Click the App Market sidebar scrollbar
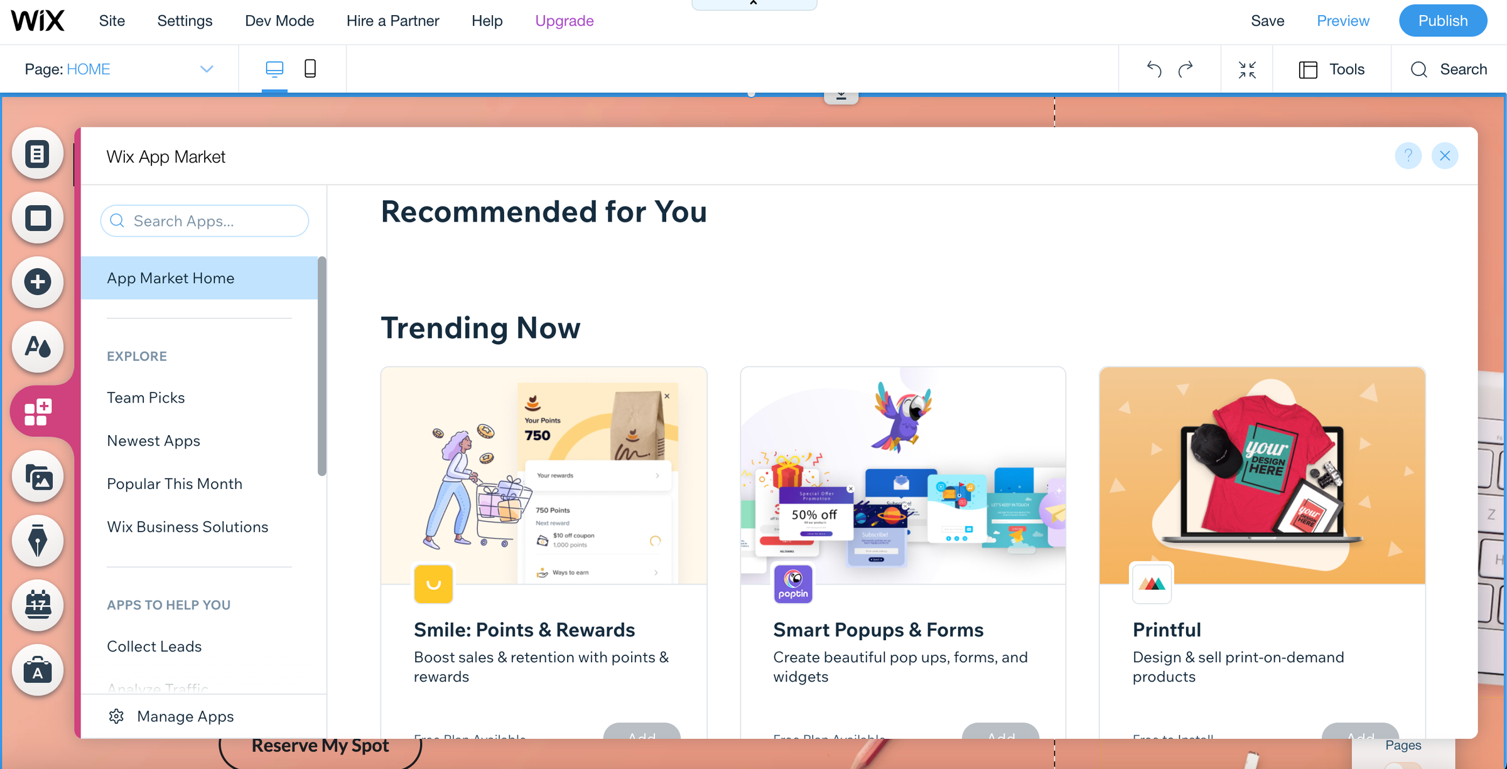Image resolution: width=1507 pixels, height=769 pixels. click(322, 366)
